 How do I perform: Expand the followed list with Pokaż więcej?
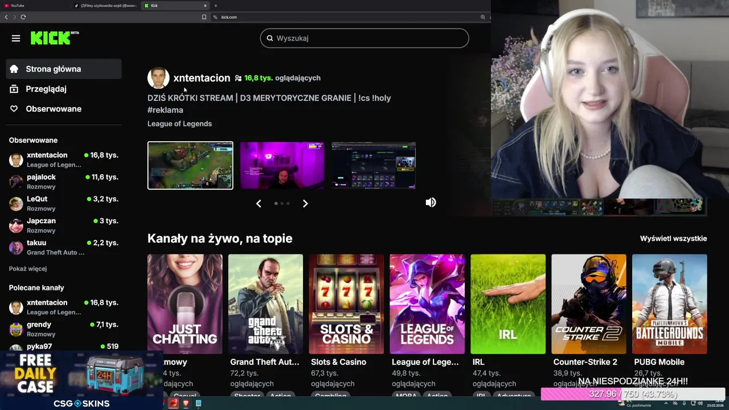coord(28,269)
